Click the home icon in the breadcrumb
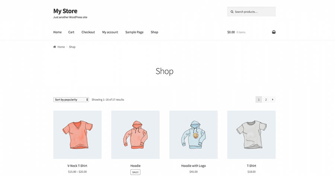Viewport: 335px width, 176px height. [55, 47]
